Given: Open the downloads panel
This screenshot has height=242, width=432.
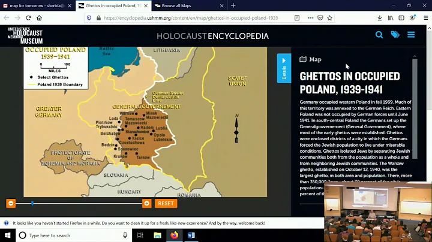Looking at the screenshot, I should click(x=380, y=18).
